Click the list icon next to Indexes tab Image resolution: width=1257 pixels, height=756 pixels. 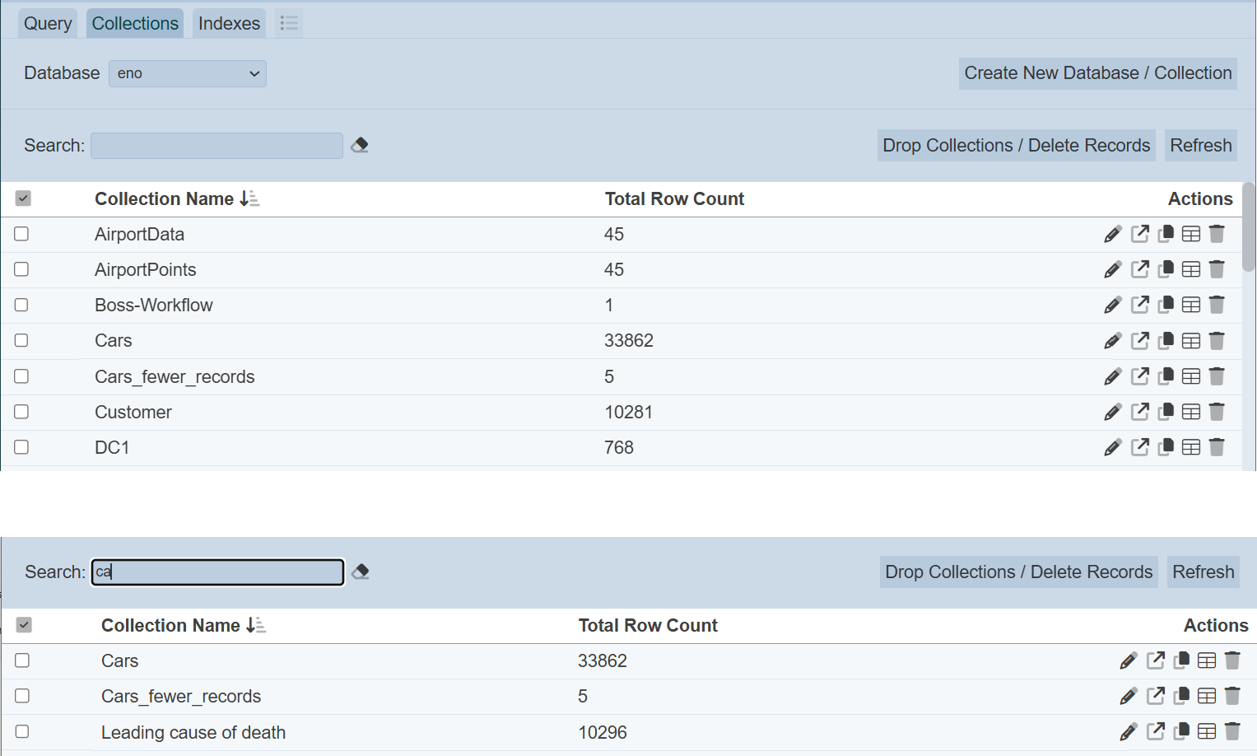click(289, 23)
